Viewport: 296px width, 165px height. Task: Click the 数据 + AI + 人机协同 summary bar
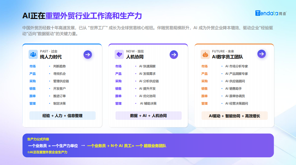click(148, 116)
